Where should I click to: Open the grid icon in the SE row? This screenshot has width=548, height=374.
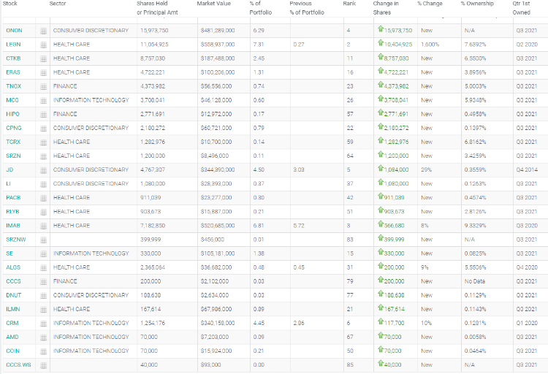[43, 254]
